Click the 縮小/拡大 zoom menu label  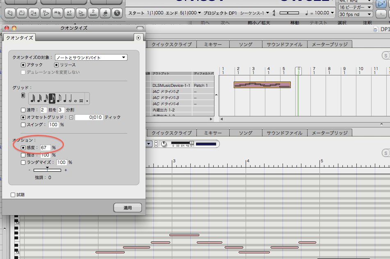(260, 23)
